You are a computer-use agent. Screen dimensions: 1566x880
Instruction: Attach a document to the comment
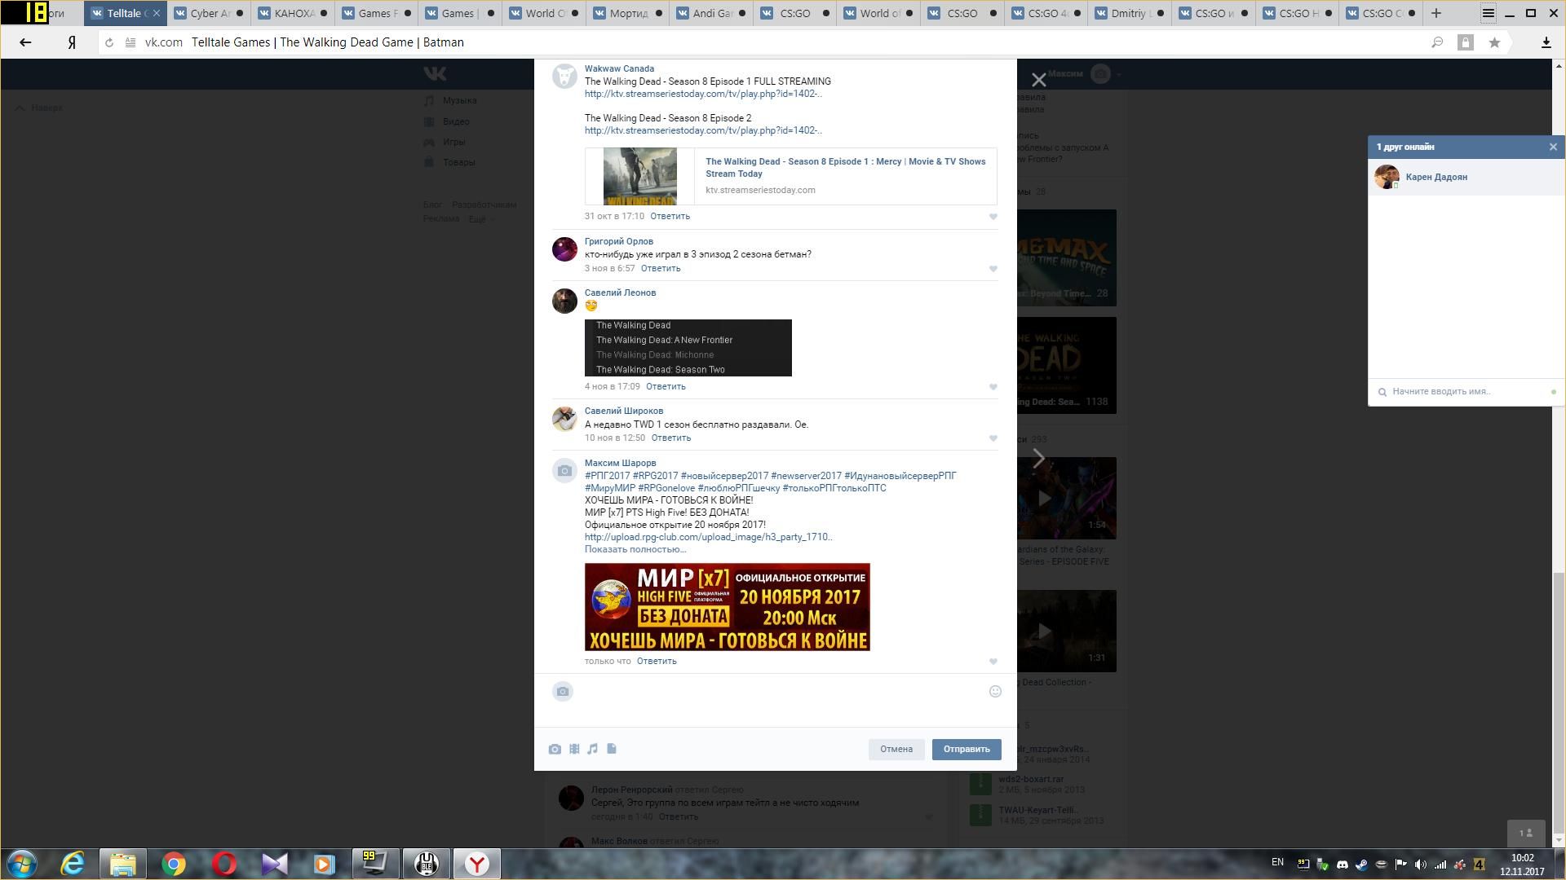pyautogui.click(x=612, y=749)
